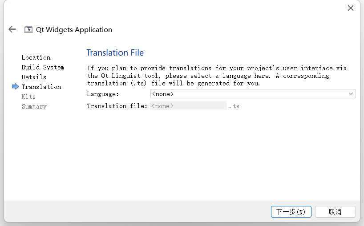Screen dimensions: 364x226
Task: Click the blue arrow beside Translation step
Action: coord(15,87)
